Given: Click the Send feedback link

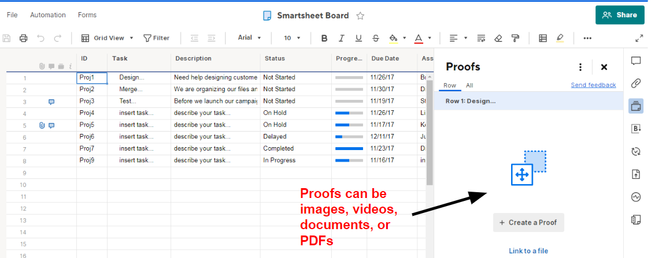Looking at the screenshot, I should tap(593, 85).
